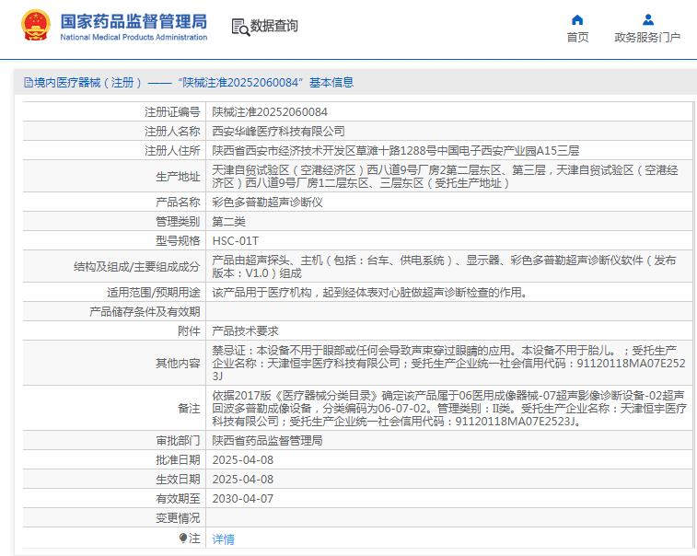697x556 pixels.
Task: Select product name 彩色多普勒超声诊断仪
Action: tap(267, 203)
